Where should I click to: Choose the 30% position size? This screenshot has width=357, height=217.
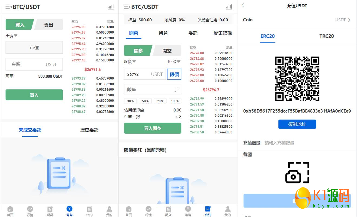(x=130, y=101)
